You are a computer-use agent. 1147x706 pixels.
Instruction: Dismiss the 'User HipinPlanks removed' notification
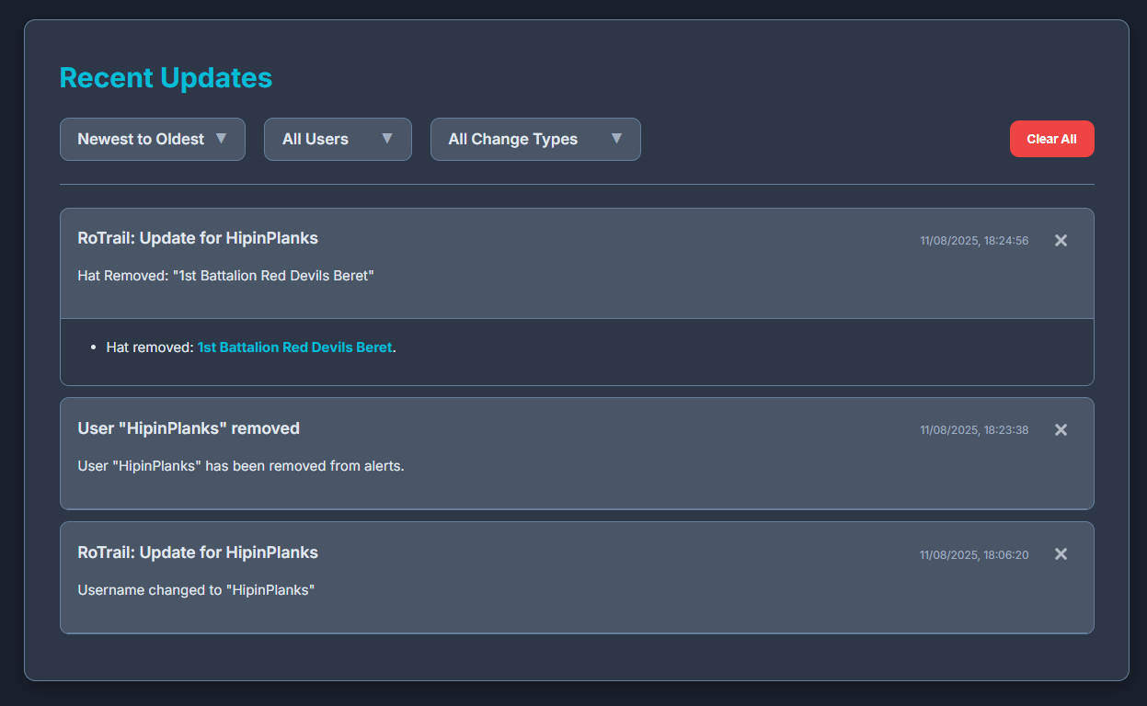coord(1061,429)
